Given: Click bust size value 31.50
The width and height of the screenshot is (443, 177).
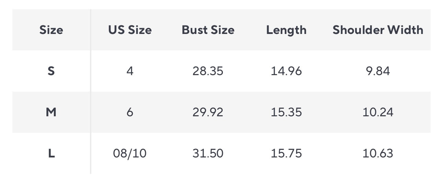Looking at the screenshot, I should click(x=208, y=153).
